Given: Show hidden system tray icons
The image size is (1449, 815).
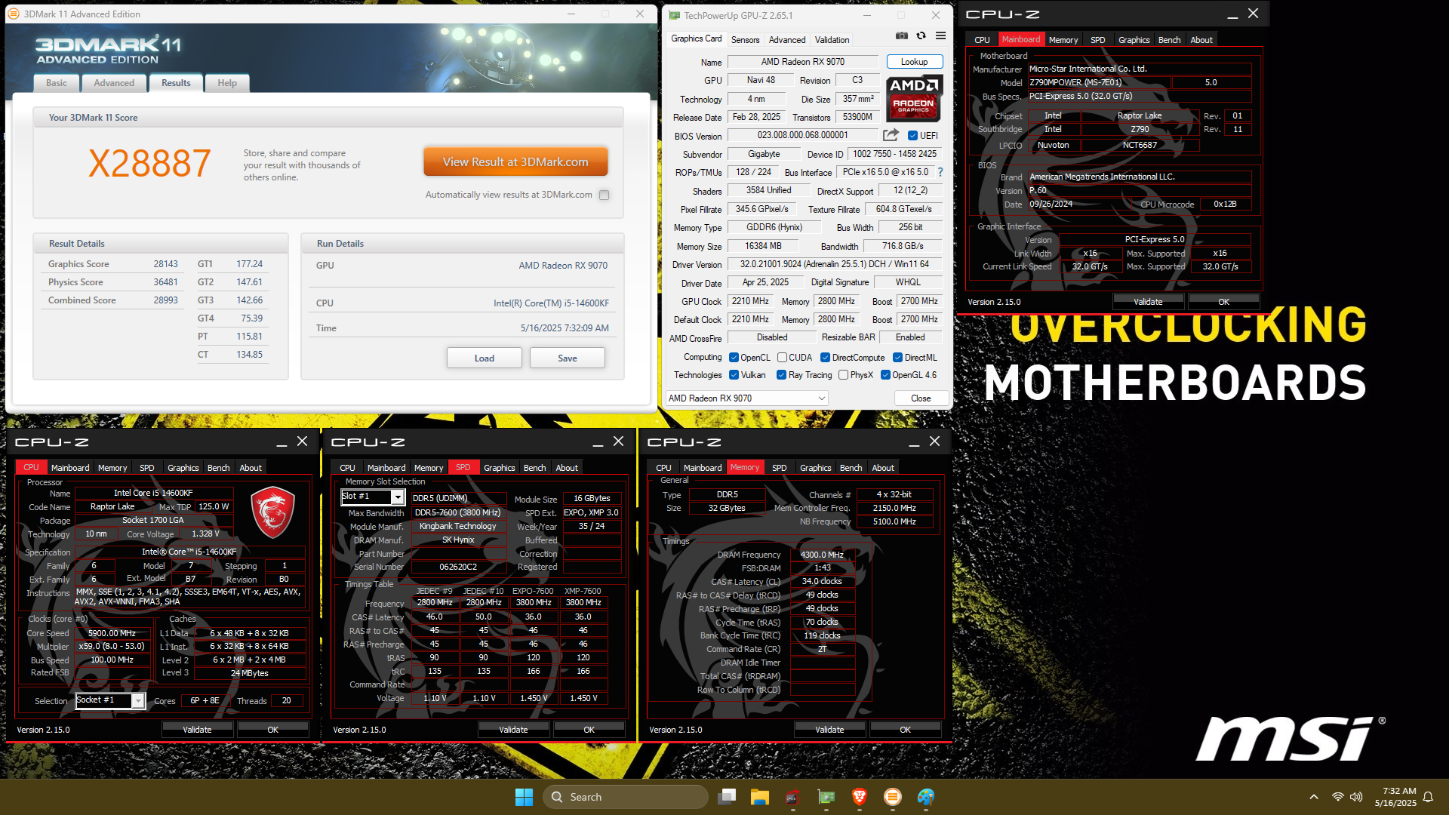Looking at the screenshot, I should (x=1314, y=797).
